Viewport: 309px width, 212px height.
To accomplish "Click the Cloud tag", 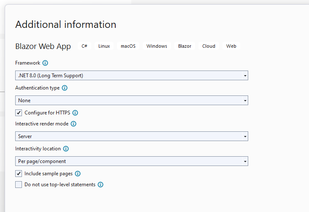I will point(209,46).
